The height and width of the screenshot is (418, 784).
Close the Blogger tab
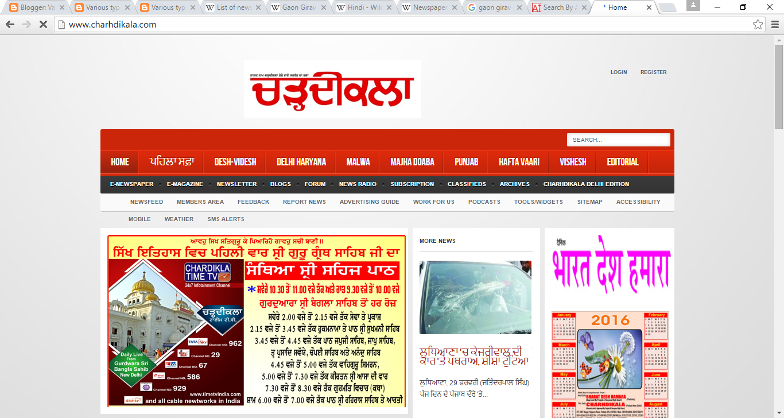click(62, 8)
